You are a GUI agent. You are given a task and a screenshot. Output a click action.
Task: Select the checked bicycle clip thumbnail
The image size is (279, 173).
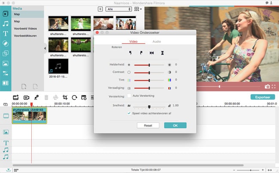(x=58, y=23)
